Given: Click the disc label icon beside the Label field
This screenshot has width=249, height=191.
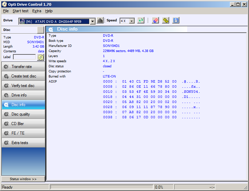Looking at the screenshot, I should (x=41, y=57).
